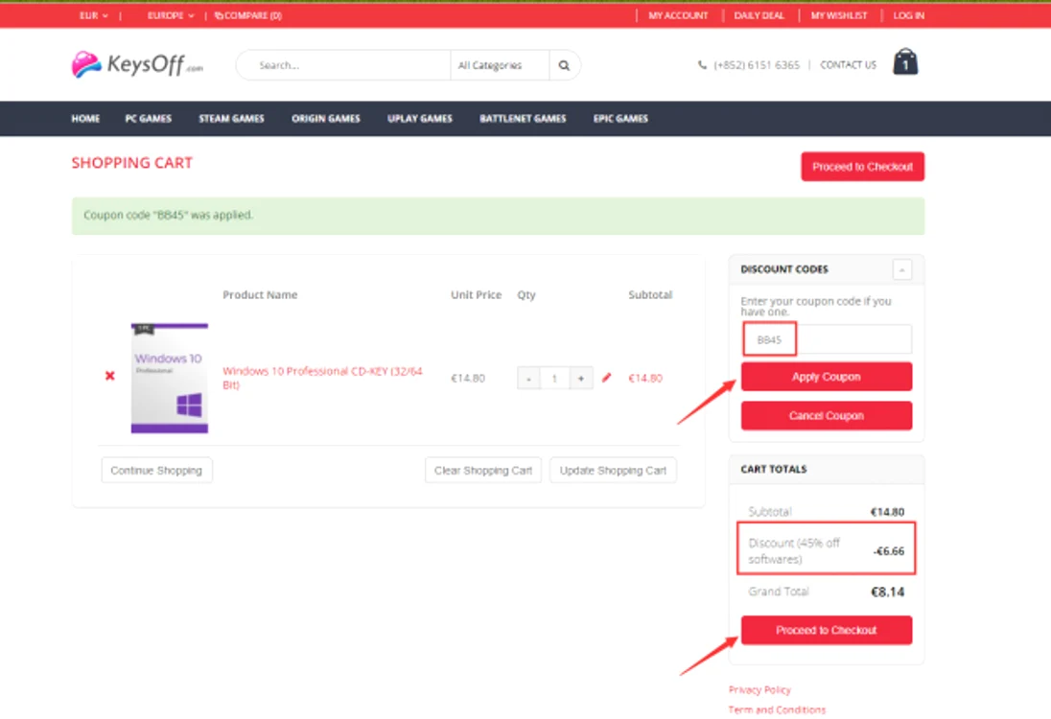Collapse the Discount Codes panel
The image size is (1051, 719).
pos(902,269)
